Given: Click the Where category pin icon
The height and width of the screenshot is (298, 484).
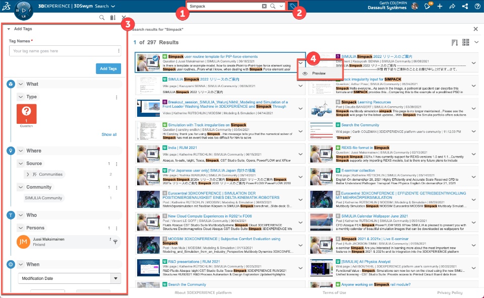Looking at the screenshot, I should [x=11, y=151].
